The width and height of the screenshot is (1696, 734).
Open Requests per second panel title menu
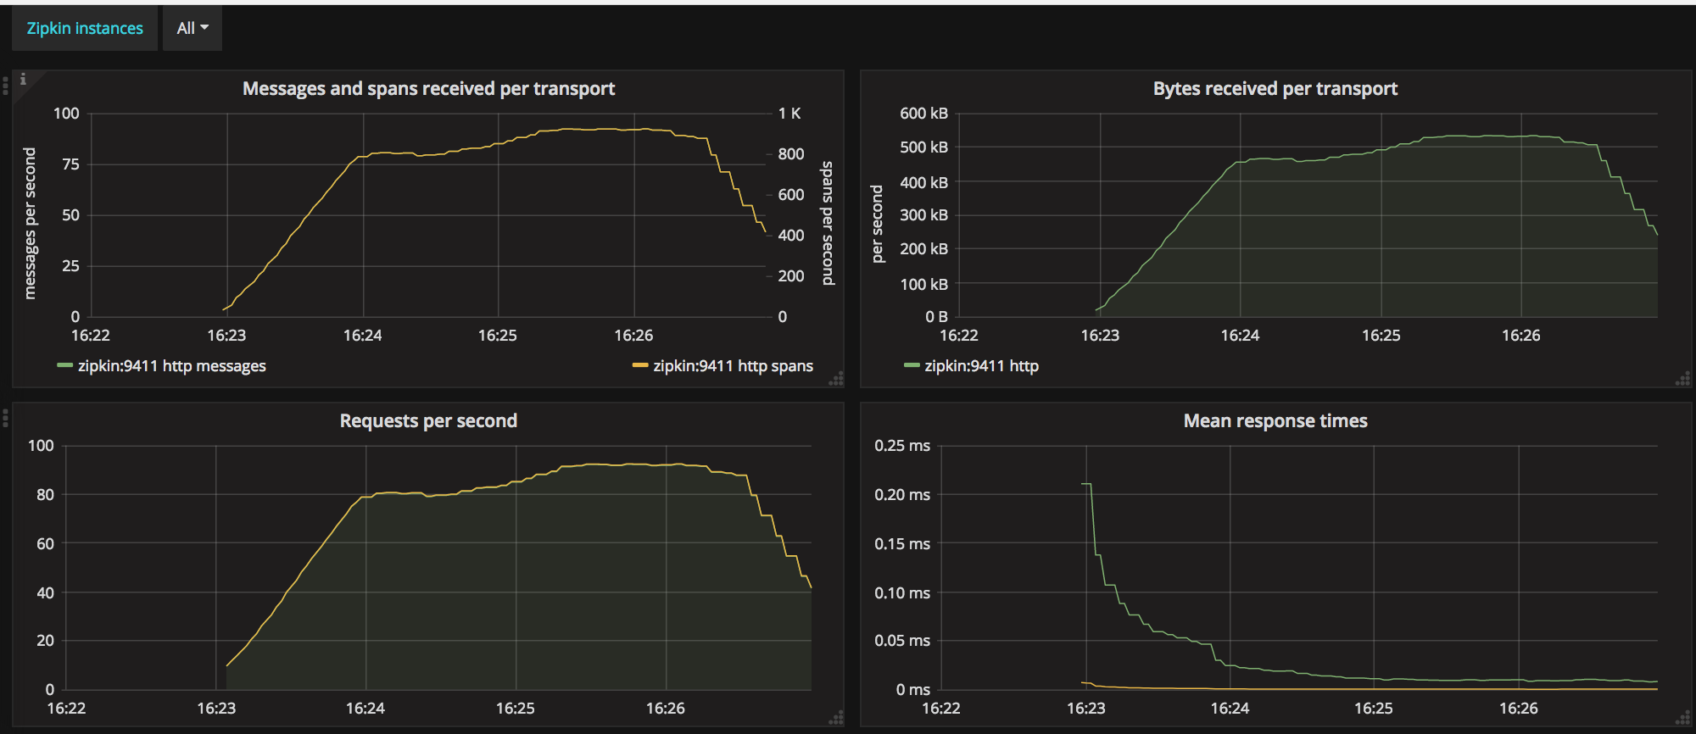click(x=428, y=421)
